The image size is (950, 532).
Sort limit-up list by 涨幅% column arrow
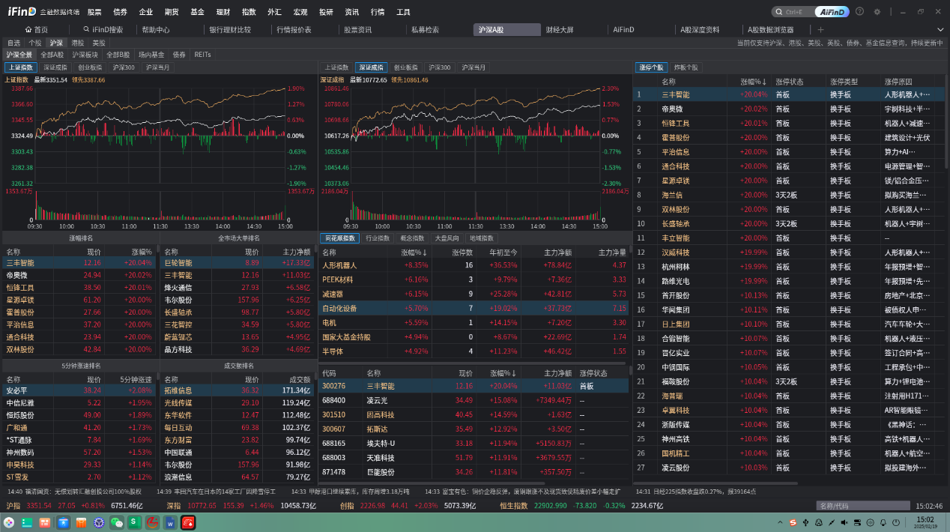tap(764, 81)
